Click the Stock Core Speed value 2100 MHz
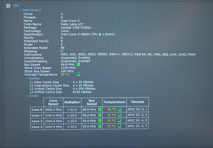 coord(68,68)
